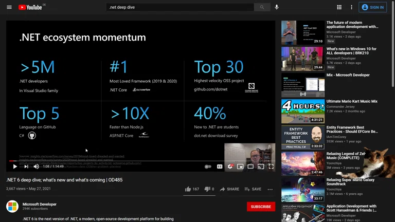Image resolution: width=395 pixels, height=222 pixels.
Task: Open the IAmTimCorey channel name
Action: pos(336,137)
